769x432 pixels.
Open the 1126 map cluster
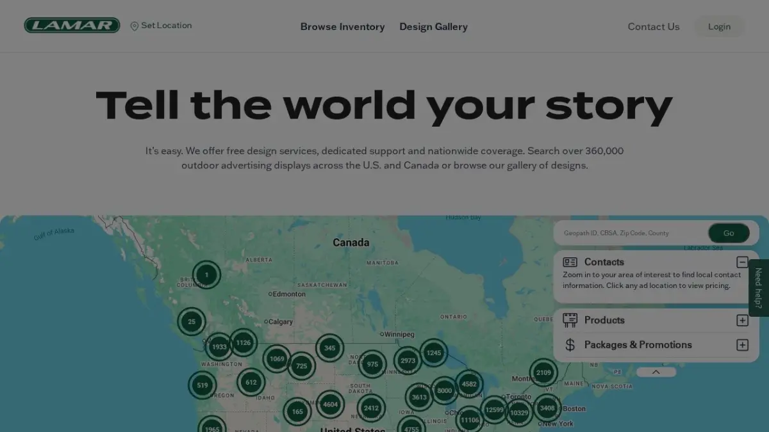tap(244, 343)
